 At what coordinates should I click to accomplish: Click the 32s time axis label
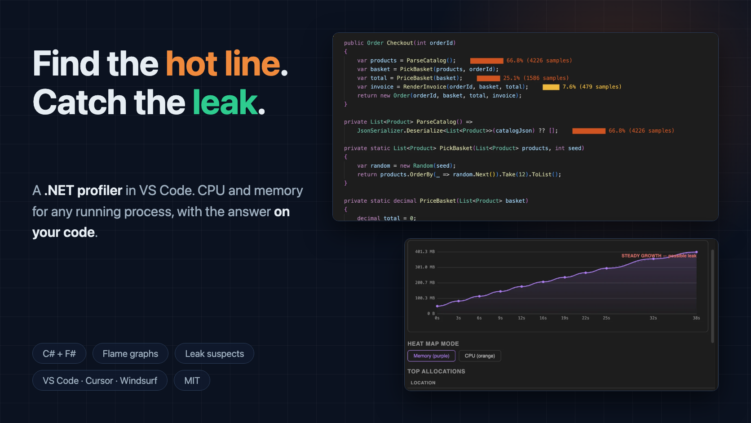point(653,318)
